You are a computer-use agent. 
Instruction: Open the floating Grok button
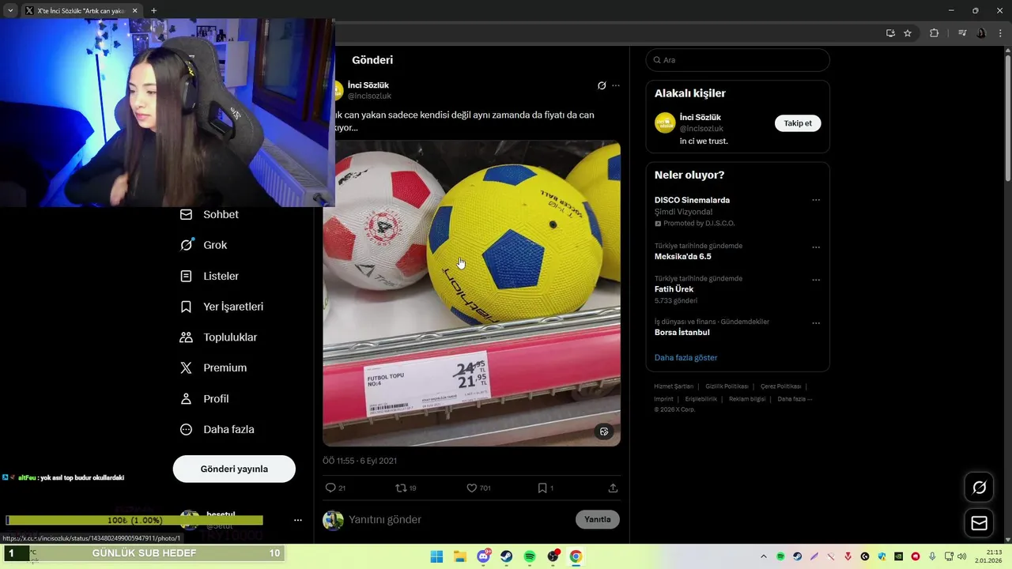(979, 488)
